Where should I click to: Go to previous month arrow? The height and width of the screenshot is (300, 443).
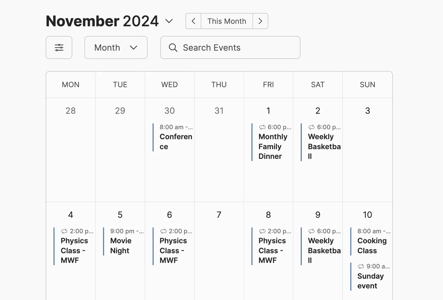tap(194, 21)
